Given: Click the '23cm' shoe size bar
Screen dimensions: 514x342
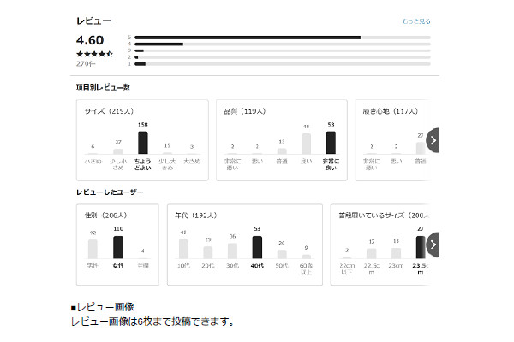Looking at the screenshot, I should pos(396,253).
